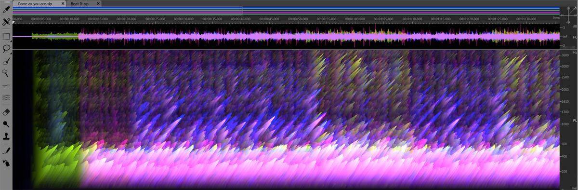The height and width of the screenshot is (190, 578).
Task: Click the 1610 Hz frequency scale label
Action: [x=566, y=101]
